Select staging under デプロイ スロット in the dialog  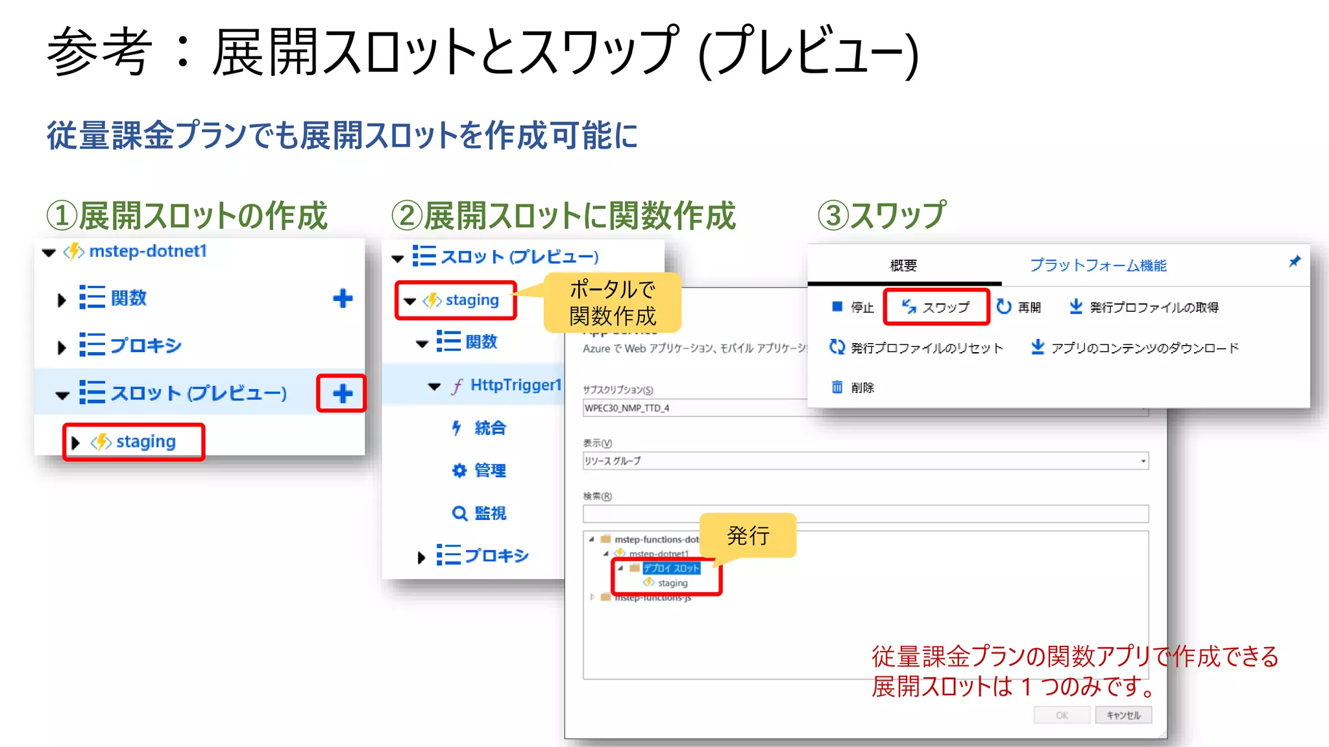(x=672, y=583)
